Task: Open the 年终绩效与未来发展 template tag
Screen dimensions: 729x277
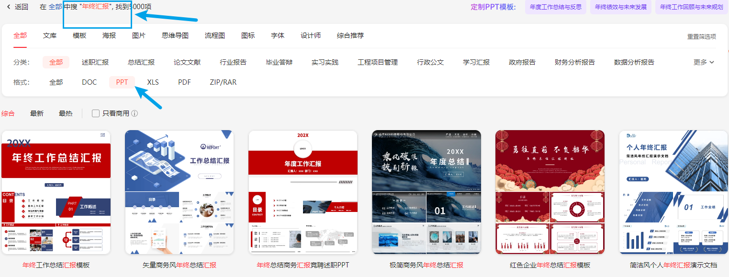Action: [x=620, y=7]
